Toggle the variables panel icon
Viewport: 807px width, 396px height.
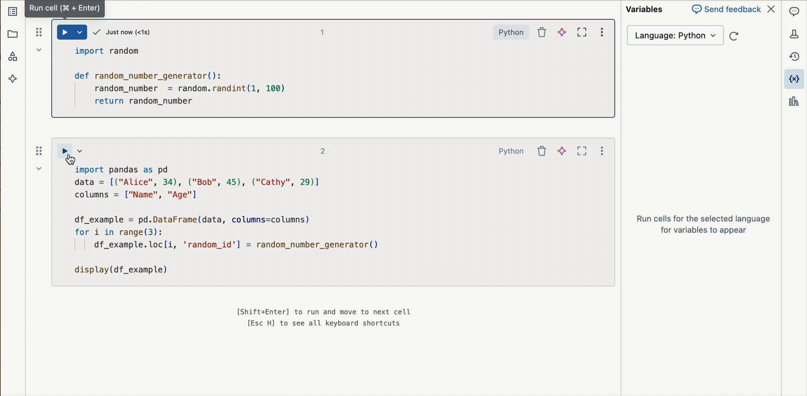794,79
